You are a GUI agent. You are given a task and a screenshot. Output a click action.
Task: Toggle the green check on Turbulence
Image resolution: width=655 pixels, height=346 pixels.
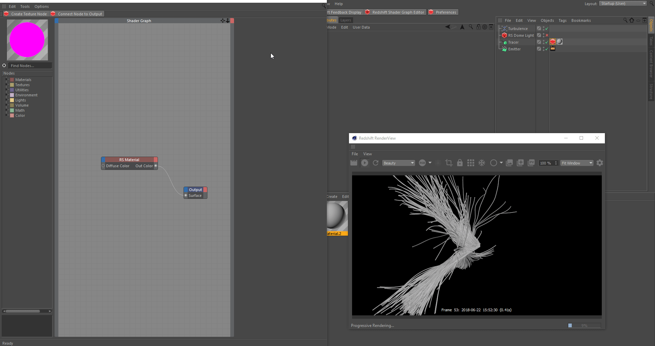[547, 29]
